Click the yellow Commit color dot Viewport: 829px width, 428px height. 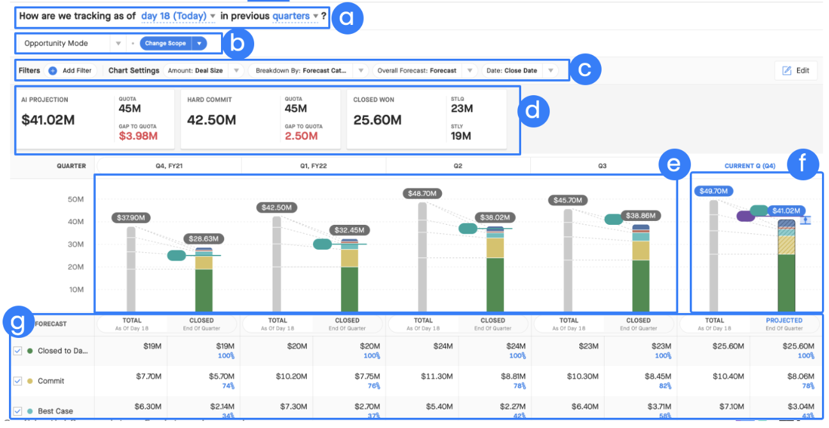tap(30, 381)
